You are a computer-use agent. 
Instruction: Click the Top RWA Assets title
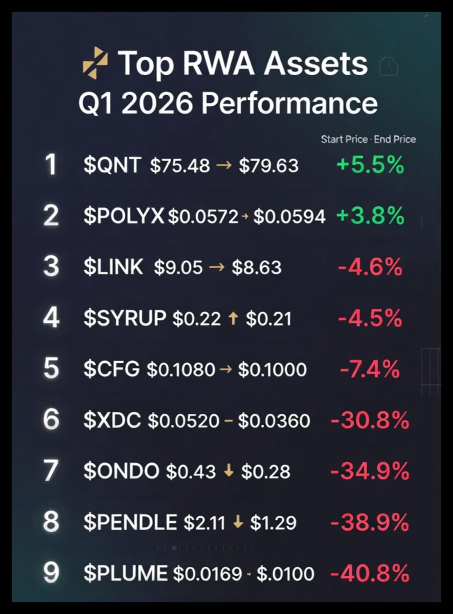pyautogui.click(x=243, y=64)
